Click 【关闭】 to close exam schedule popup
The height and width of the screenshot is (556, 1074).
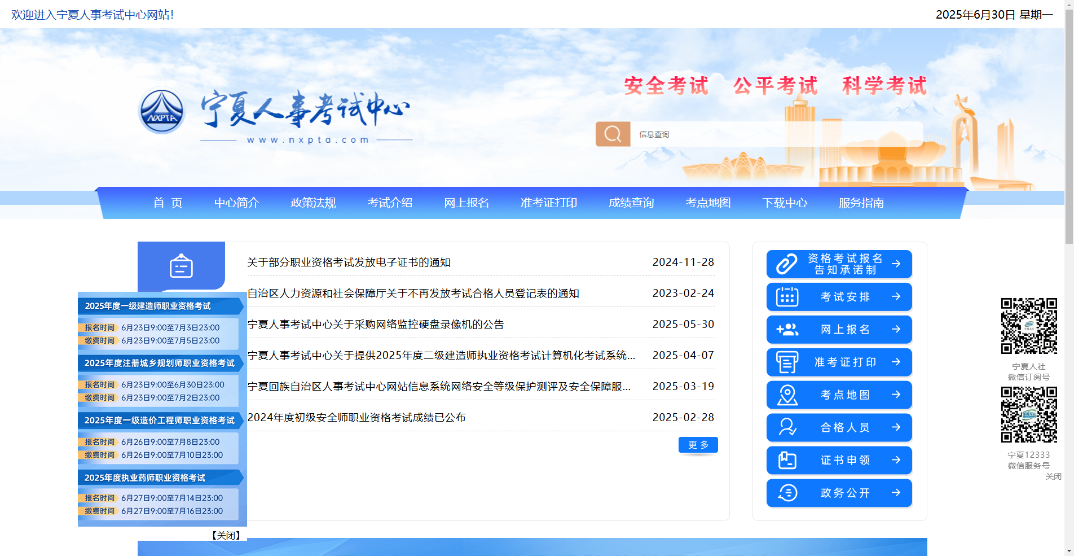(x=225, y=536)
